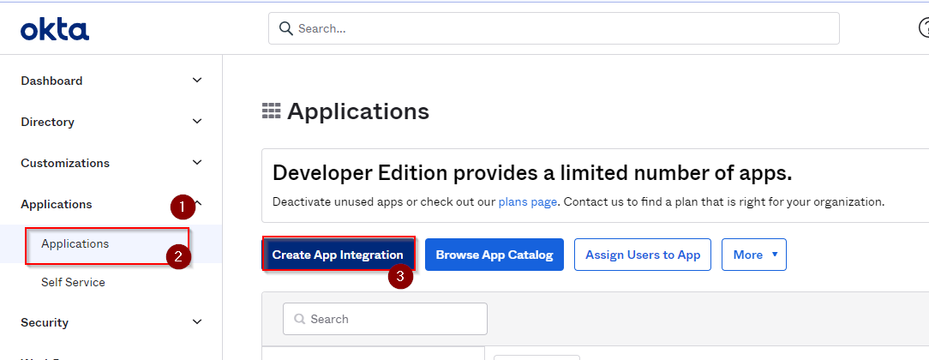Click the magnifier icon in the top search bar

(285, 28)
